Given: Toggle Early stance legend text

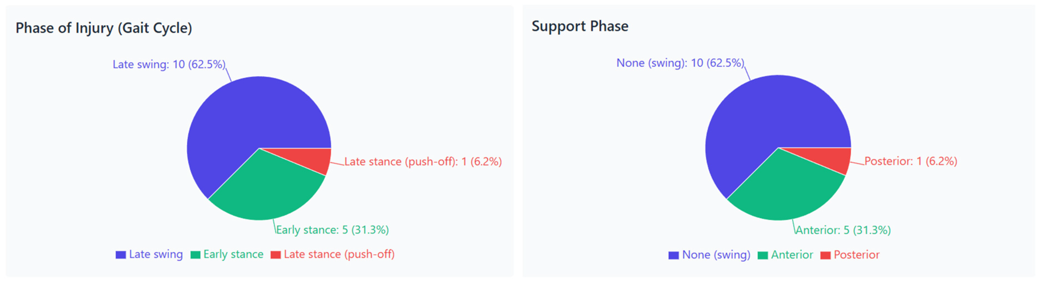Looking at the screenshot, I should coord(233,255).
